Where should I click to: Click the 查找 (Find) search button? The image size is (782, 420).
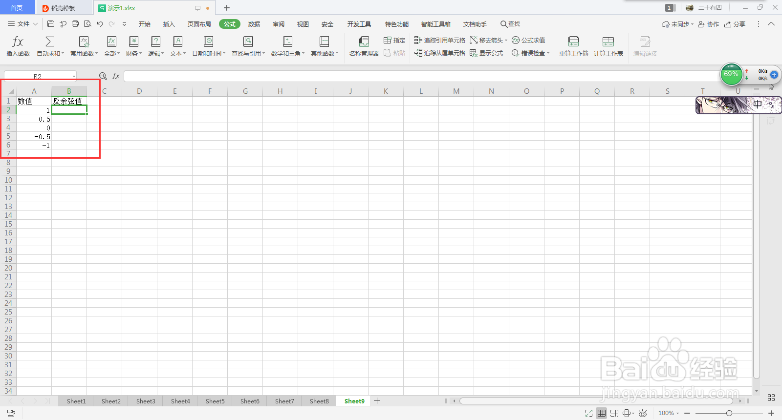click(510, 24)
